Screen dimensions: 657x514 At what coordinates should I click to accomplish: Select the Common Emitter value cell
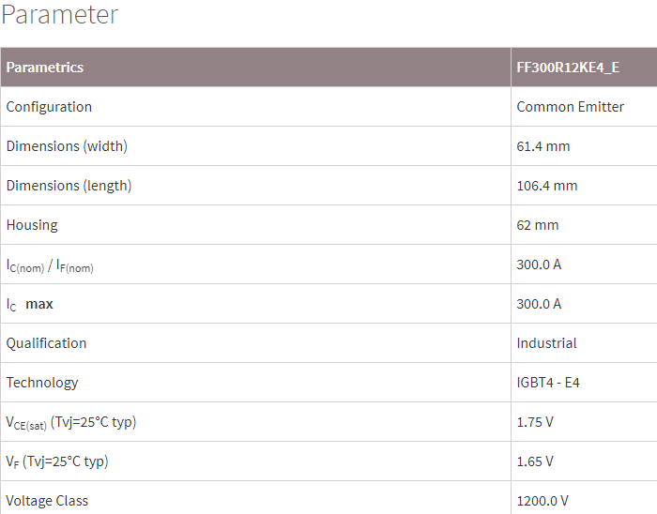point(570,107)
